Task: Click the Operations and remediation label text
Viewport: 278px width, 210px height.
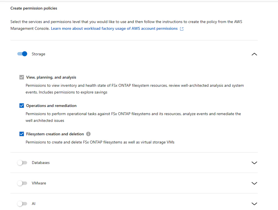Action: (x=51, y=106)
